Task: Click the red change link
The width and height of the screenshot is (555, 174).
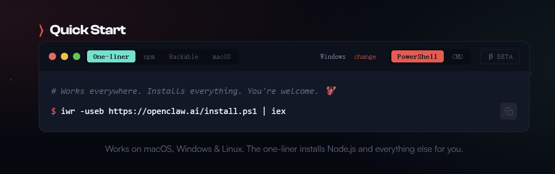Action: click(x=365, y=57)
